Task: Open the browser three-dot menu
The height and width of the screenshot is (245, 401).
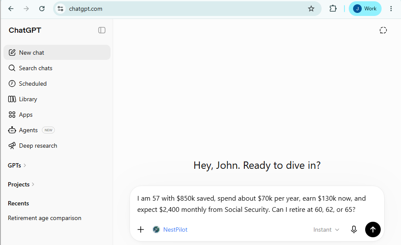Action: point(391,9)
